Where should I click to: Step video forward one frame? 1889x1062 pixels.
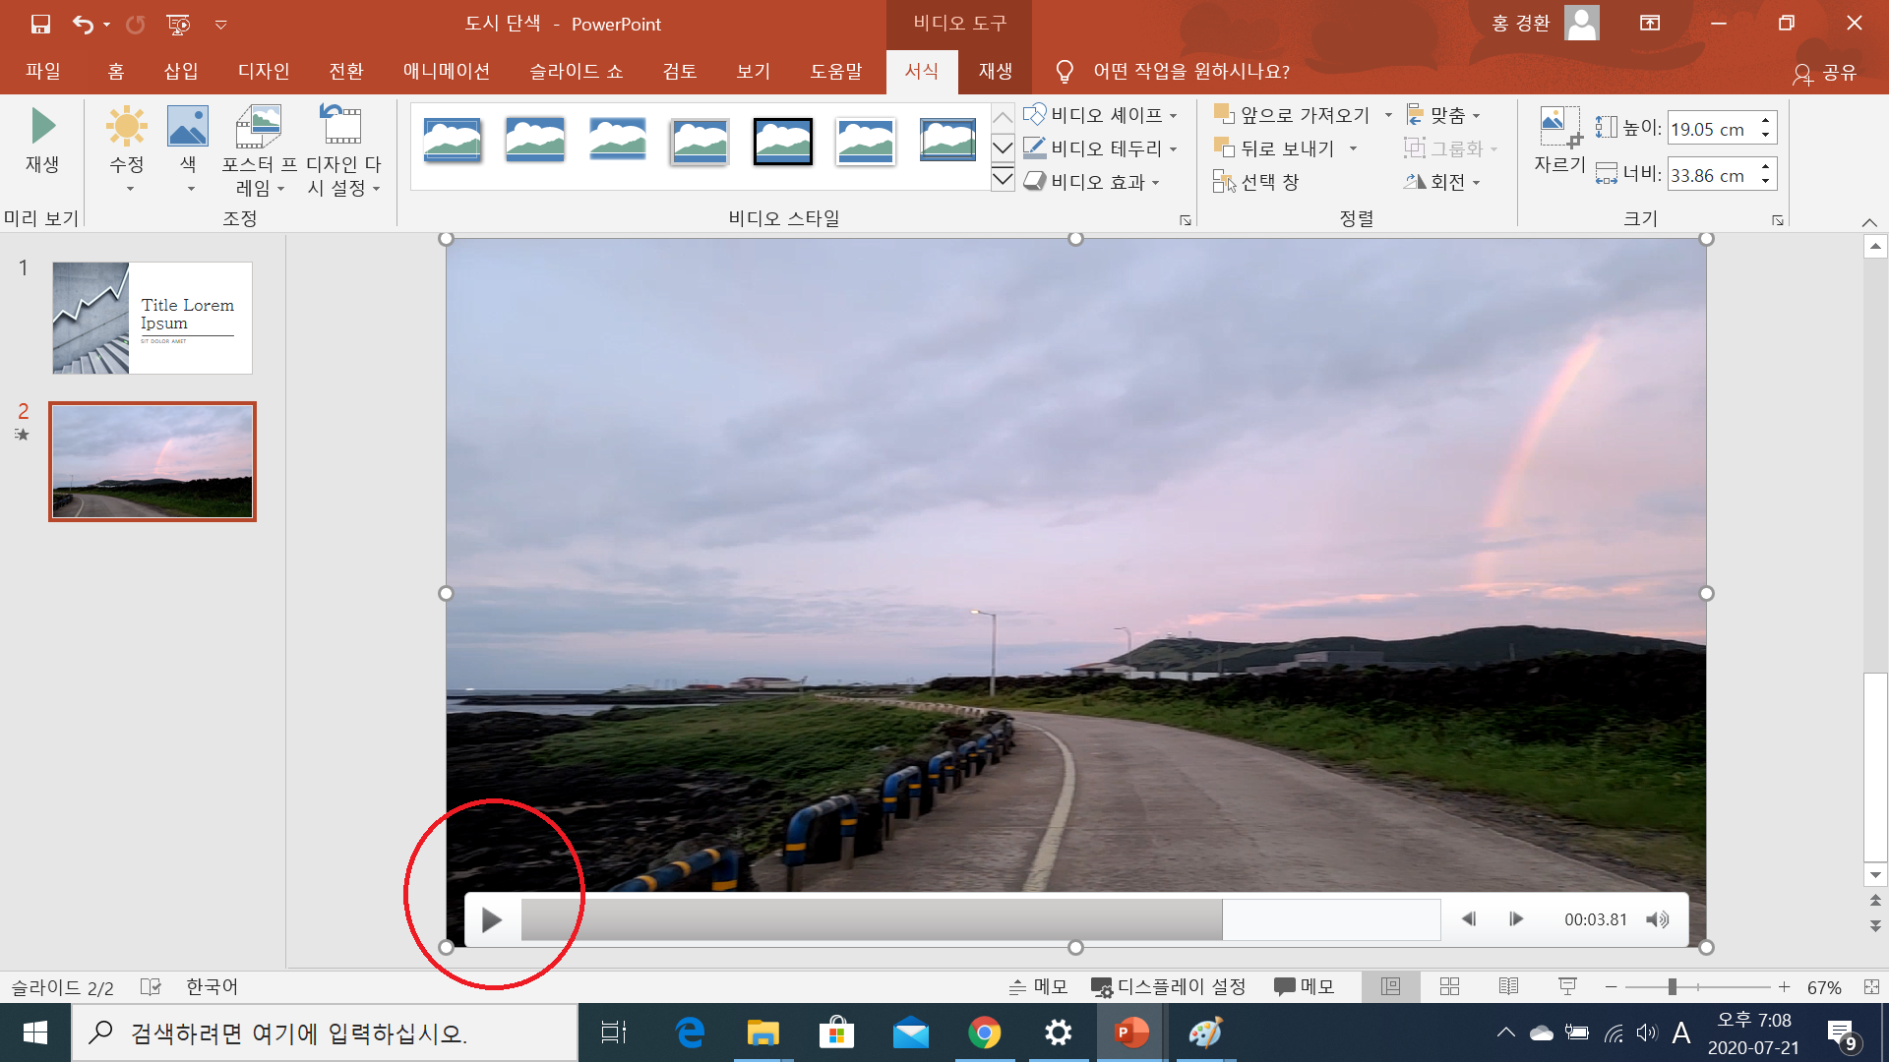pyautogui.click(x=1516, y=919)
